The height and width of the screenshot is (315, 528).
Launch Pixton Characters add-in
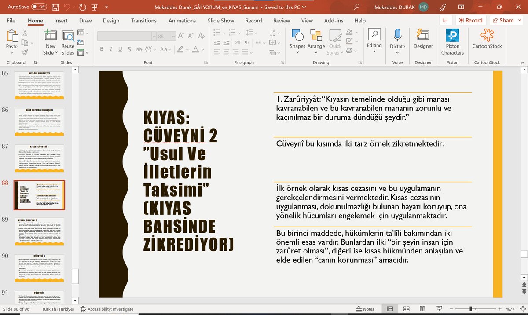(x=452, y=42)
